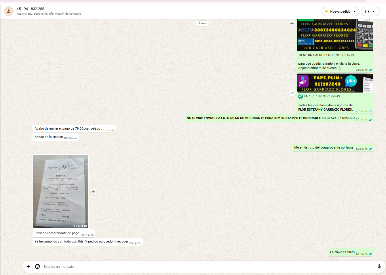
Task: Expand the video call options arrow
Action: tap(374, 11)
